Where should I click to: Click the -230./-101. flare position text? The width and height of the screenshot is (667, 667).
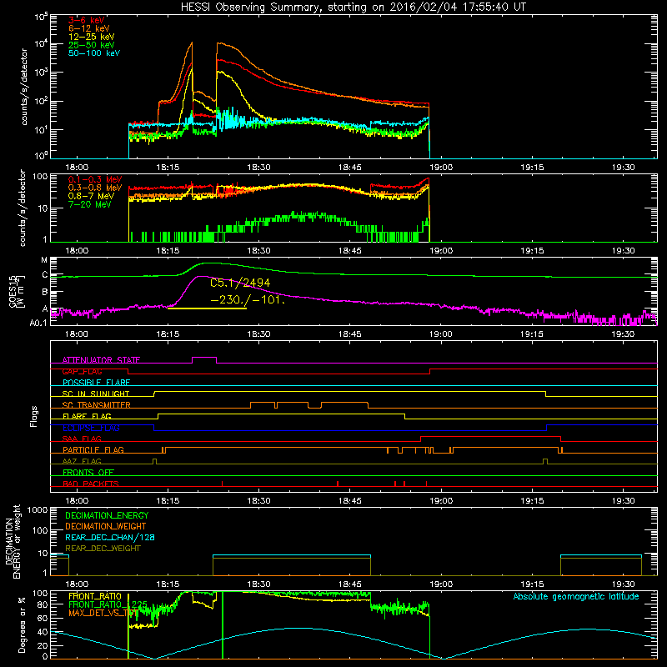pyautogui.click(x=248, y=299)
